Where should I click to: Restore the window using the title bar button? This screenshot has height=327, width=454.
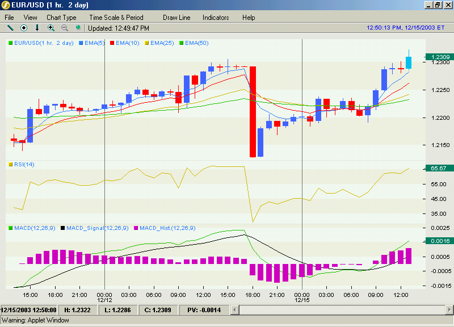[x=438, y=5]
